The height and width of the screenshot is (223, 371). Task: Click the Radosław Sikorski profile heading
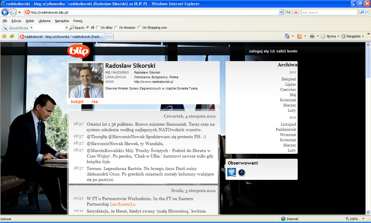[x=130, y=66]
